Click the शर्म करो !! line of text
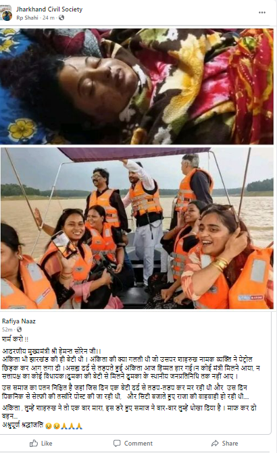 [x=15, y=339]
